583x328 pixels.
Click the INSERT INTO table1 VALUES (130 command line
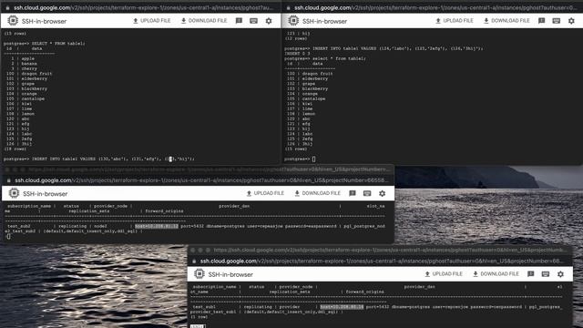pos(99,159)
